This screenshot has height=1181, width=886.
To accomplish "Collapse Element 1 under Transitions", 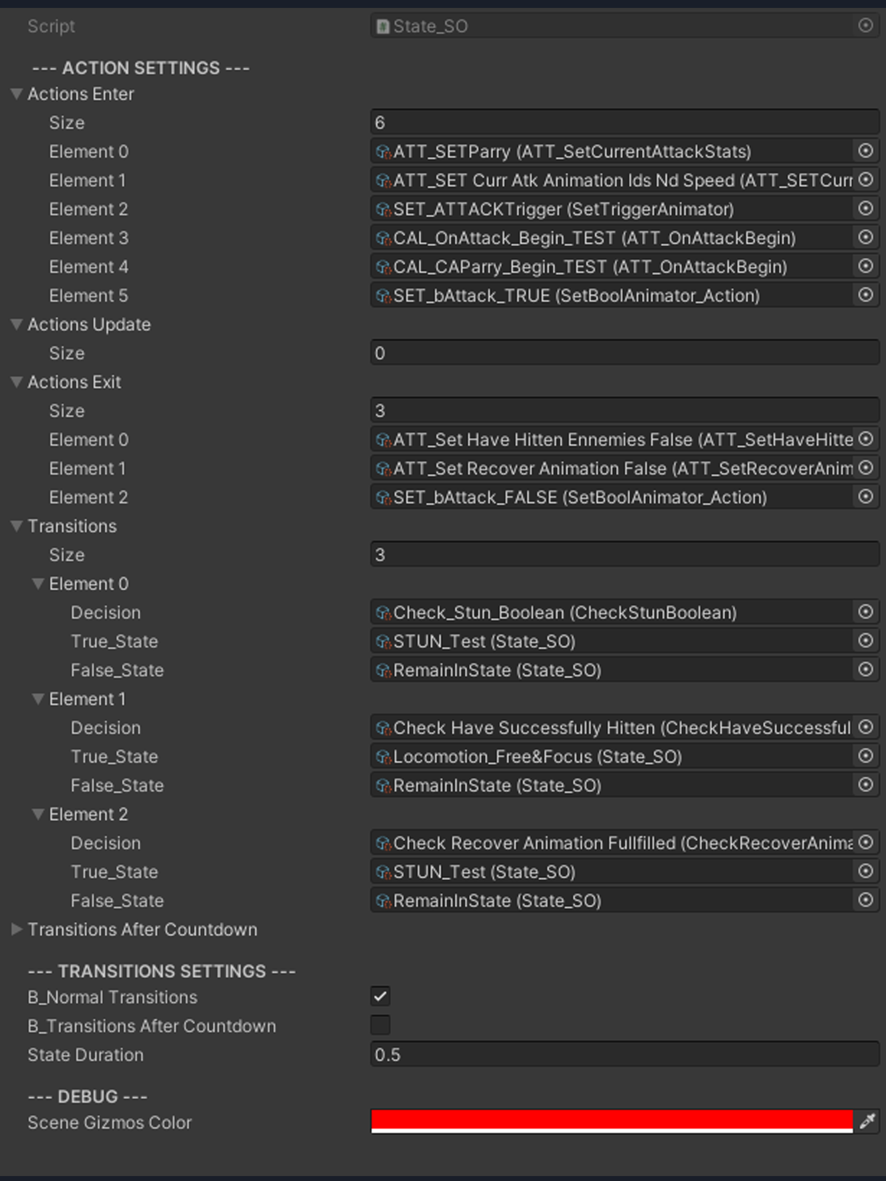I will click(38, 699).
